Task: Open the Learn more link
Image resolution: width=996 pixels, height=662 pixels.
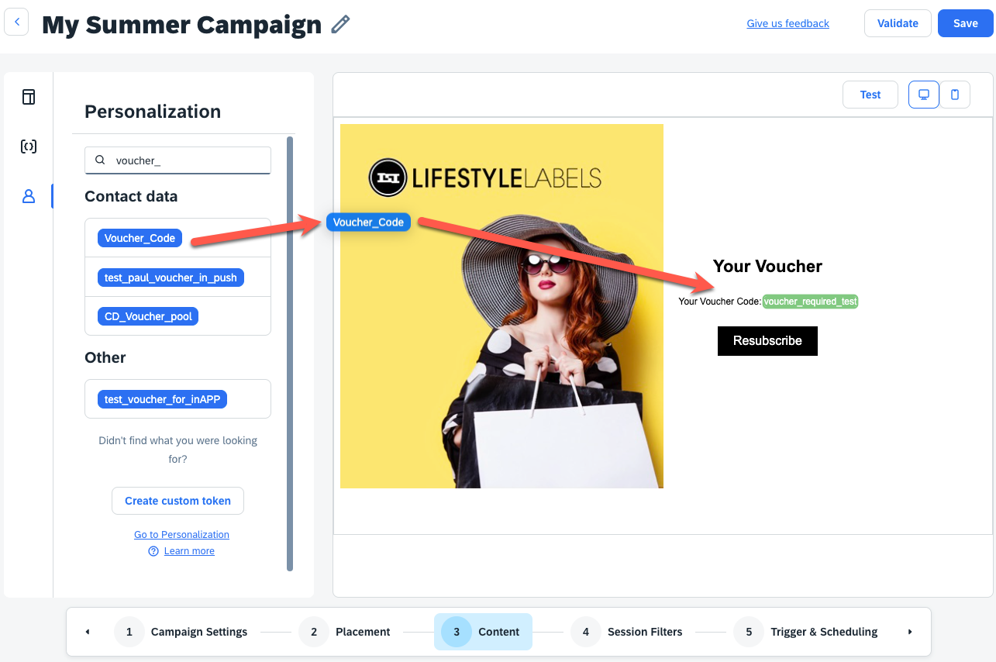Action: tap(189, 551)
